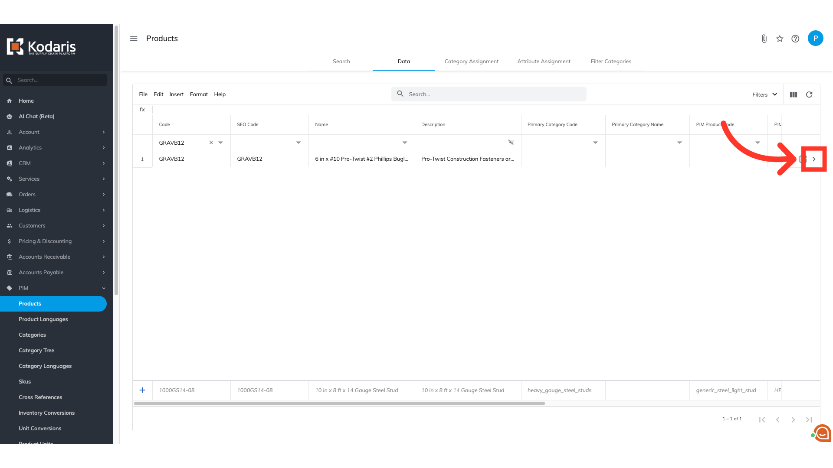Open Category Tree in sidebar
833x468 pixels.
pyautogui.click(x=36, y=351)
